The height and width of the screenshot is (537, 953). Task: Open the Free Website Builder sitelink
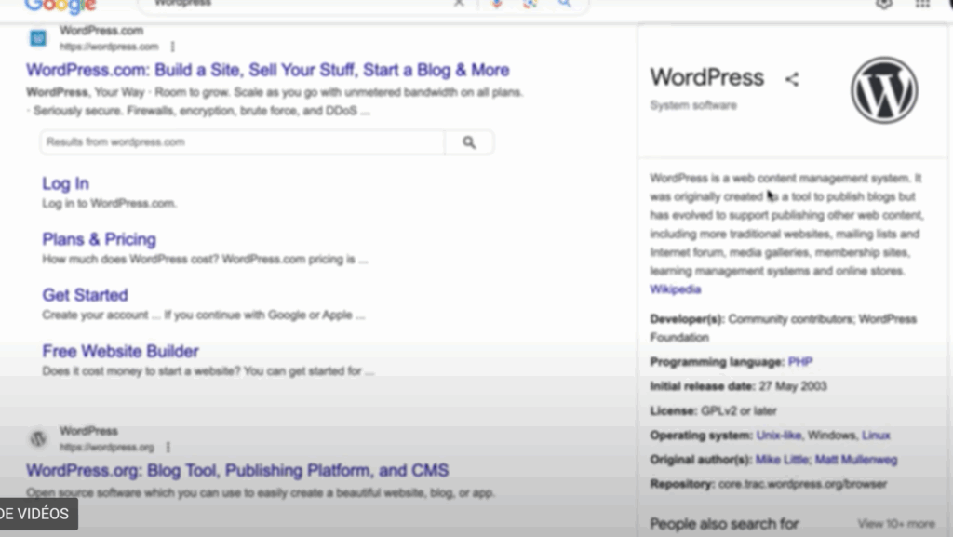click(120, 351)
